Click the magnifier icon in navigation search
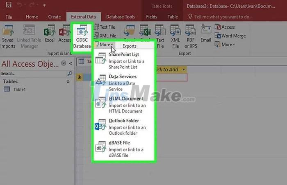This screenshot has width=287, height=185. click(70, 74)
